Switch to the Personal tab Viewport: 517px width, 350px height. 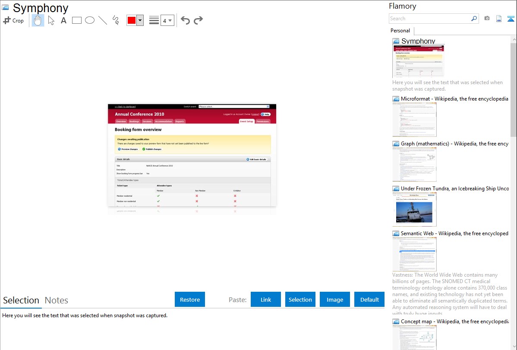[400, 31]
